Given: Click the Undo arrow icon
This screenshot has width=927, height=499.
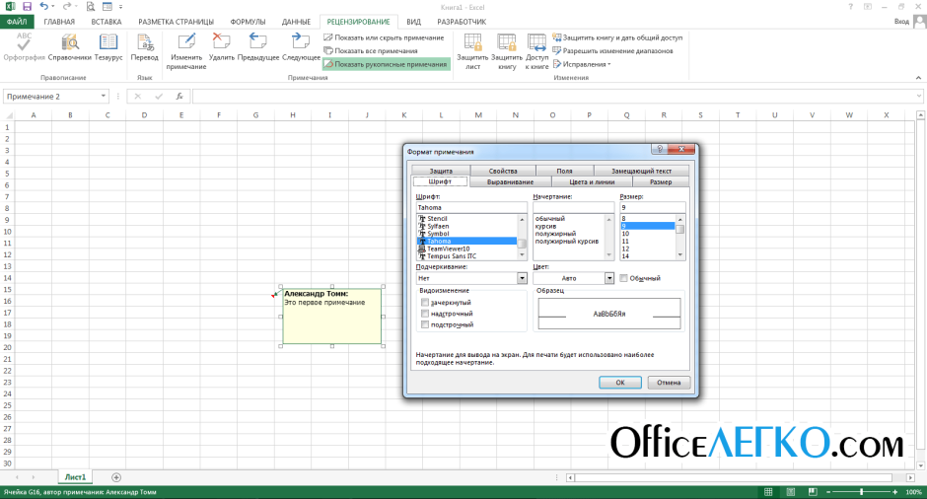Looking at the screenshot, I should [x=43, y=7].
